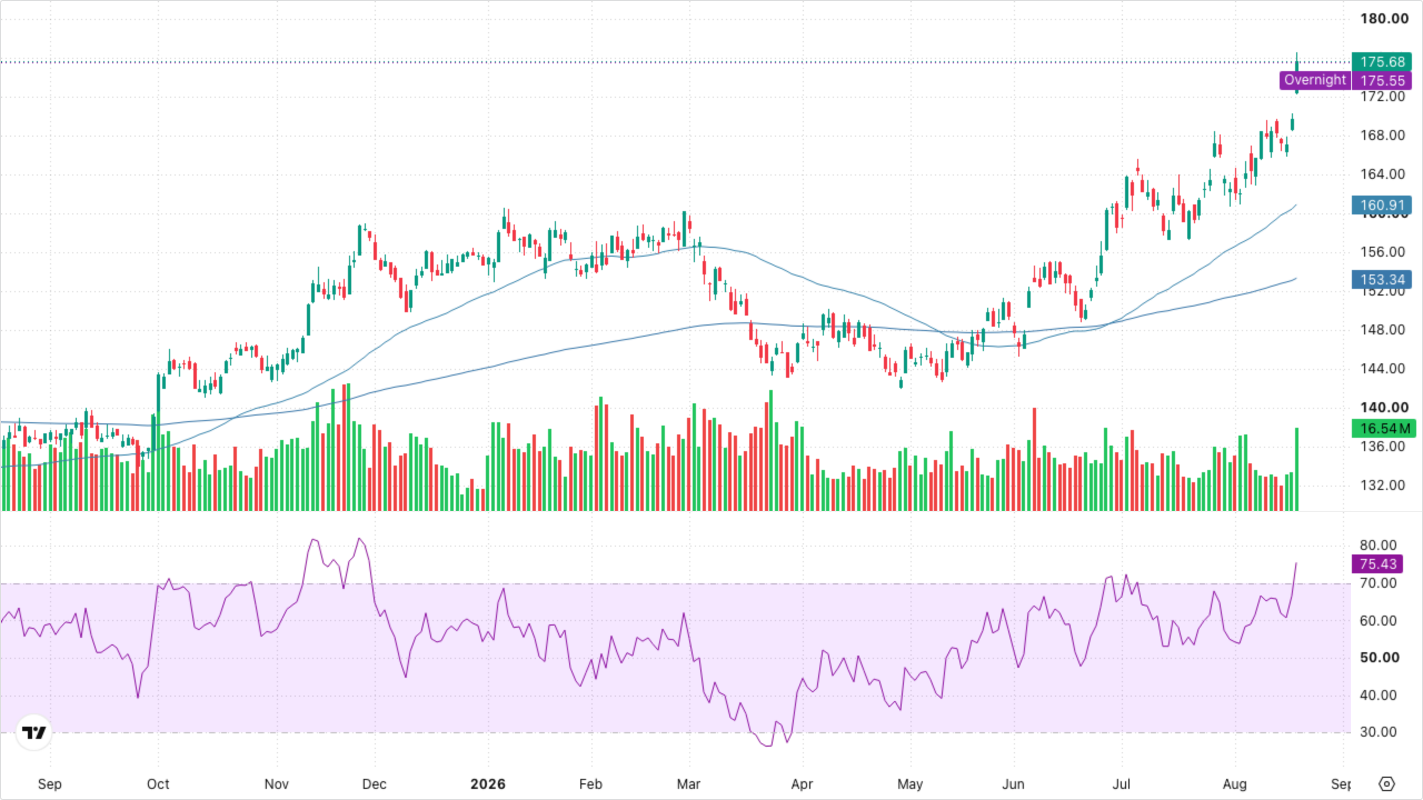
Task: Click the 175.55 overnight price label
Action: (1382, 81)
